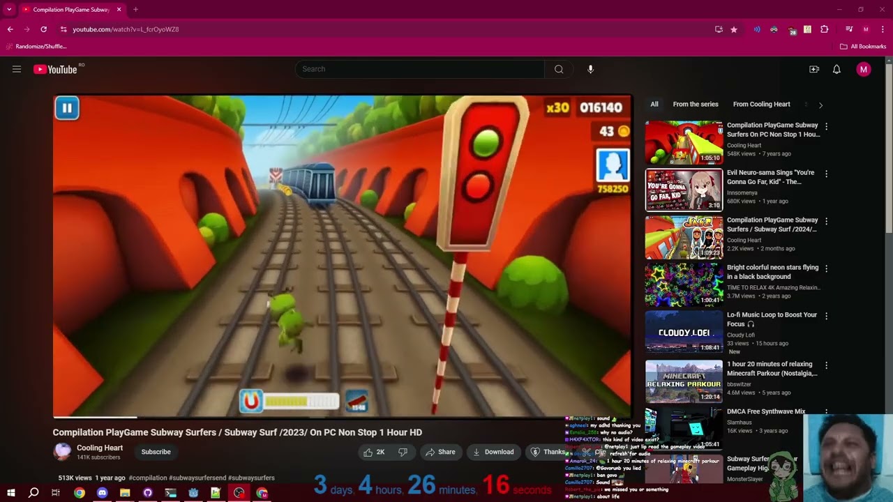The image size is (893, 502).
Task: Open the YouTube notifications bell
Action: tap(836, 69)
